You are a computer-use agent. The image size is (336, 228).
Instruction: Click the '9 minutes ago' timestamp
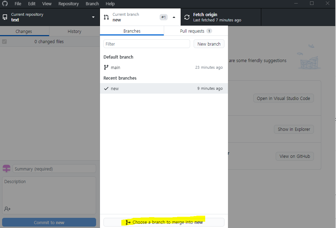coord(210,88)
